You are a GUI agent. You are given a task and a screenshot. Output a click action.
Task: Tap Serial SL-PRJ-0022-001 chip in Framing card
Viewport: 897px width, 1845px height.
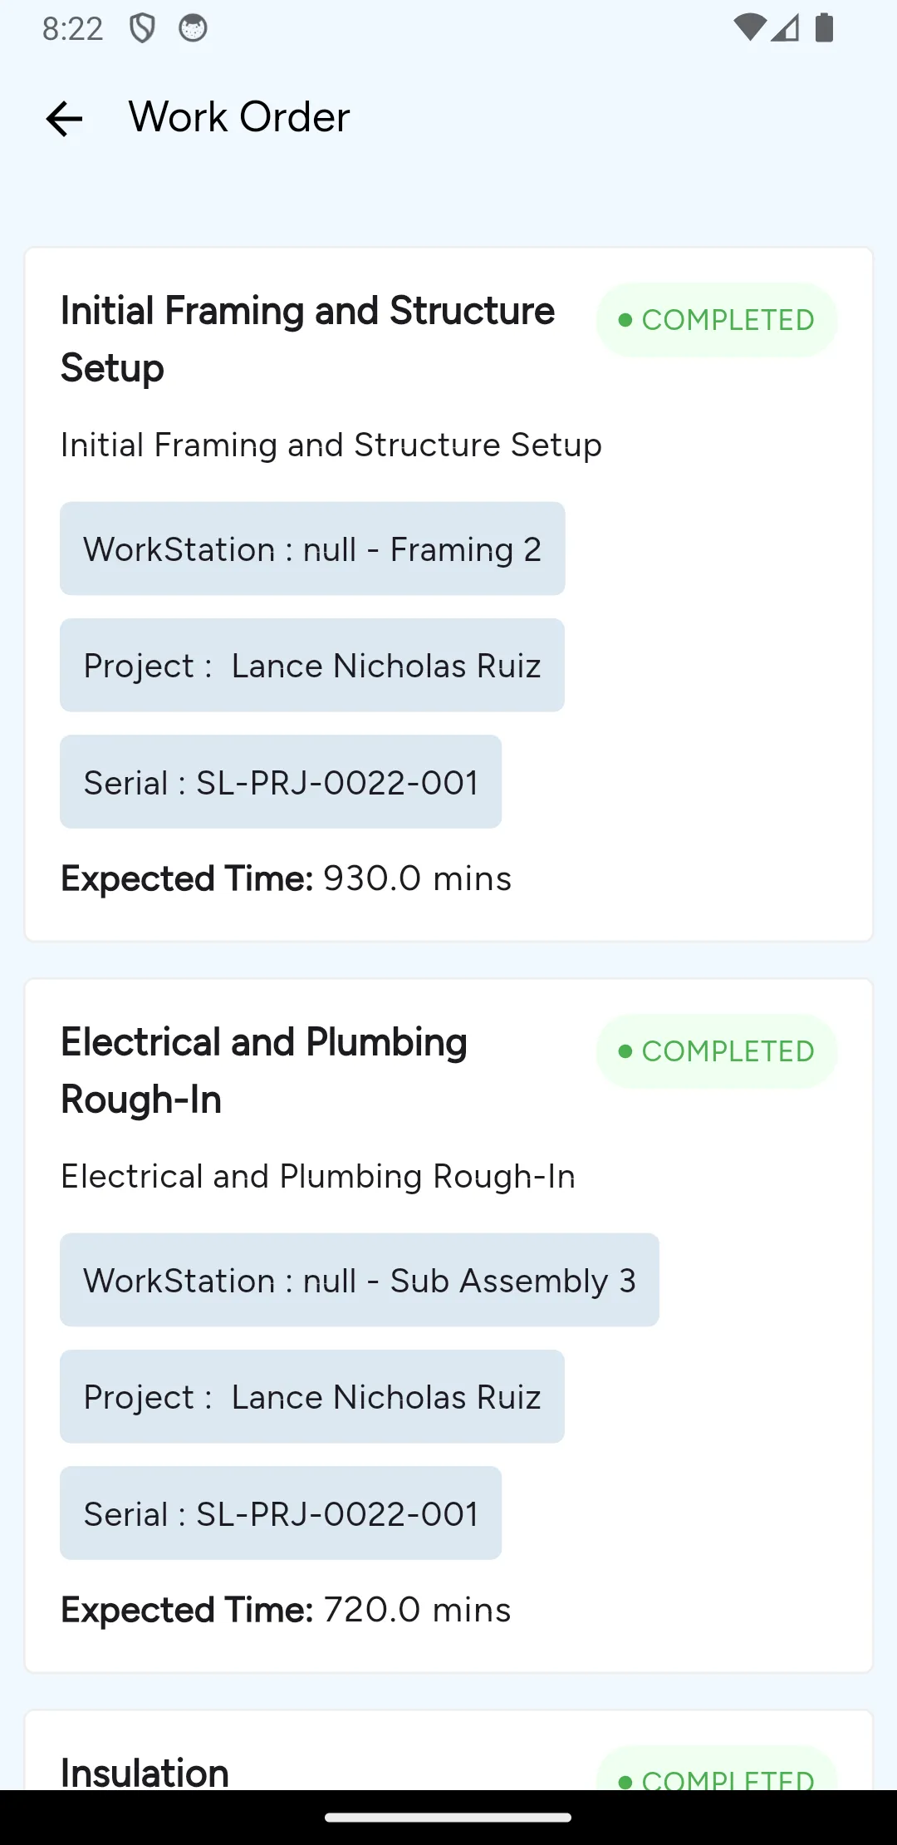(281, 781)
